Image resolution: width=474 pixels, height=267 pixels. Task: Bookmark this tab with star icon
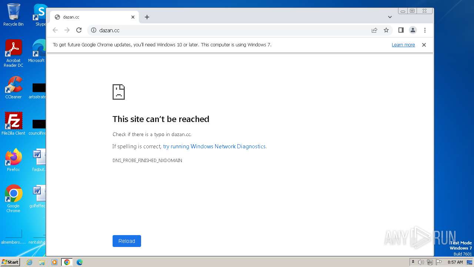tap(386, 30)
